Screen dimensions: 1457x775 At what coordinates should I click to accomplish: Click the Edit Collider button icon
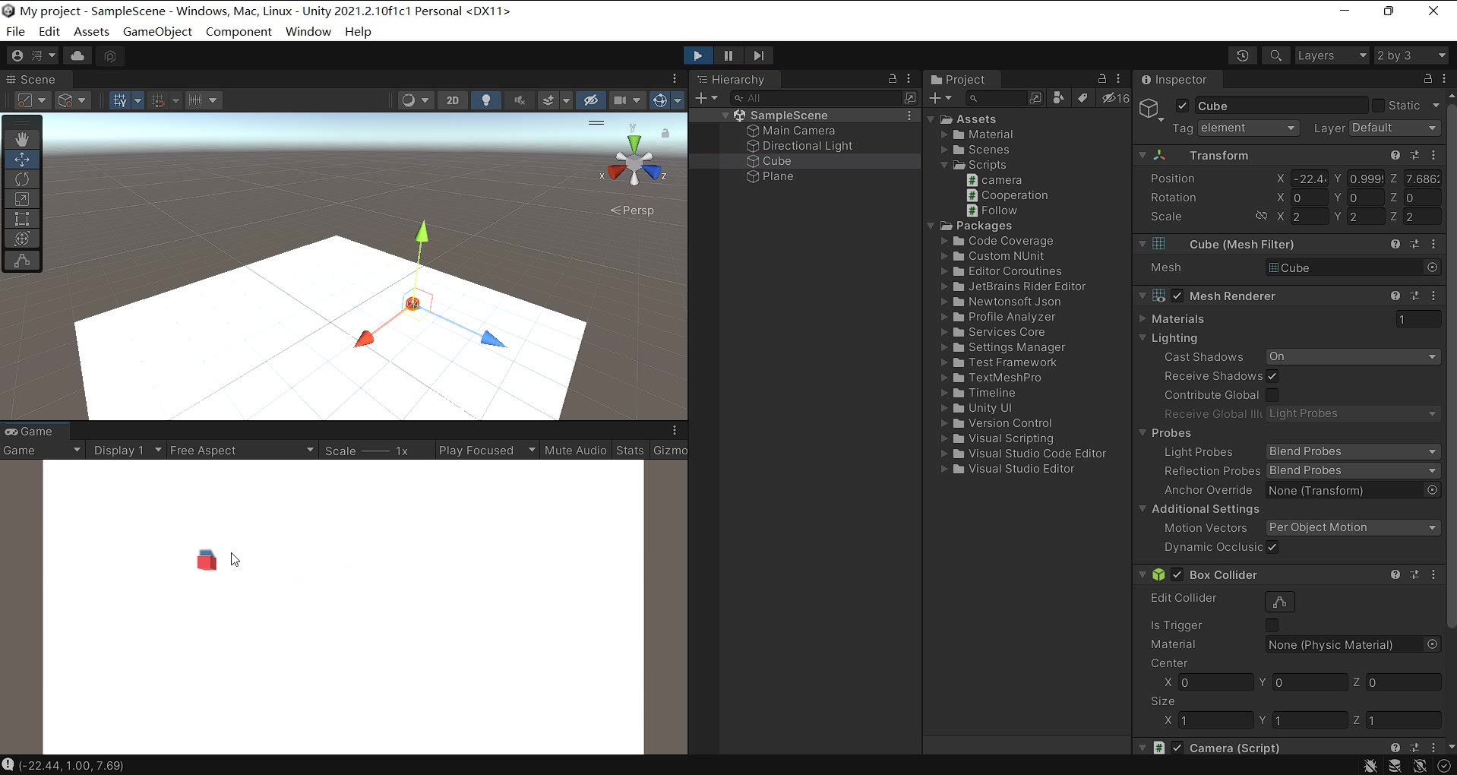point(1279,602)
